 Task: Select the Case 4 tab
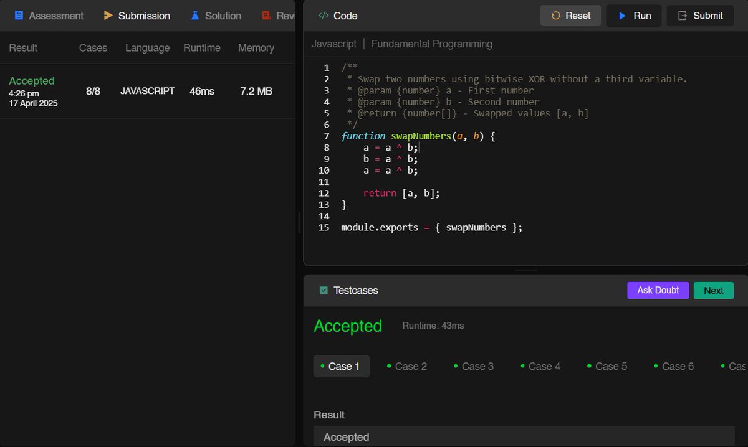pyautogui.click(x=540, y=366)
